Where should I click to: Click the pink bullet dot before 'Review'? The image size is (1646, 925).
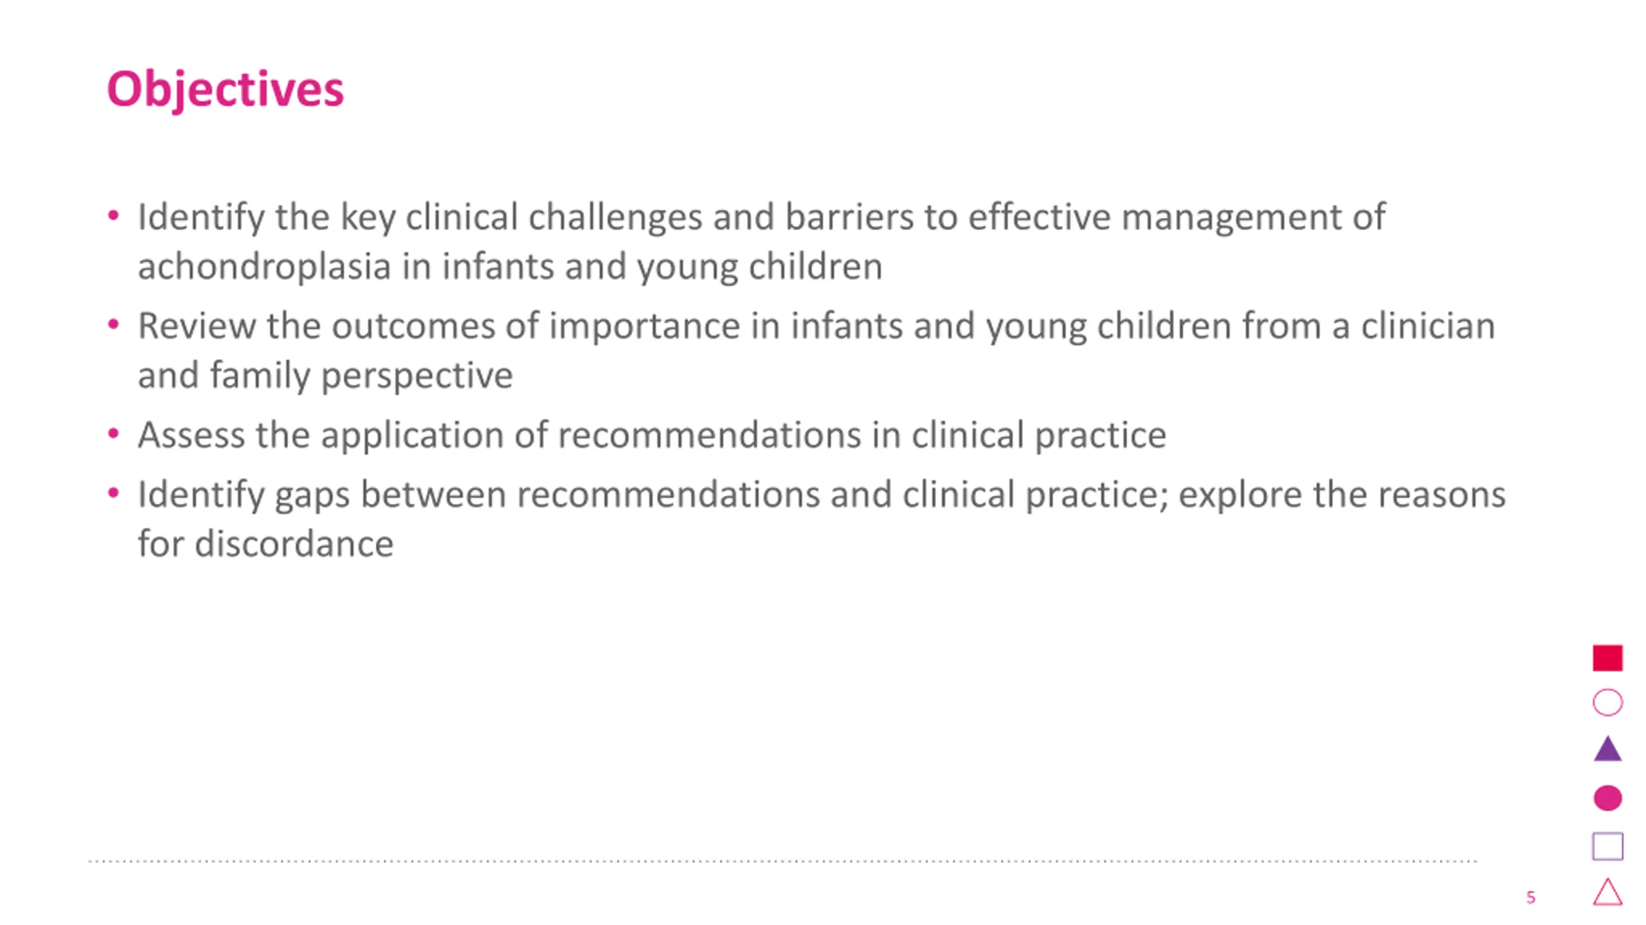(113, 324)
